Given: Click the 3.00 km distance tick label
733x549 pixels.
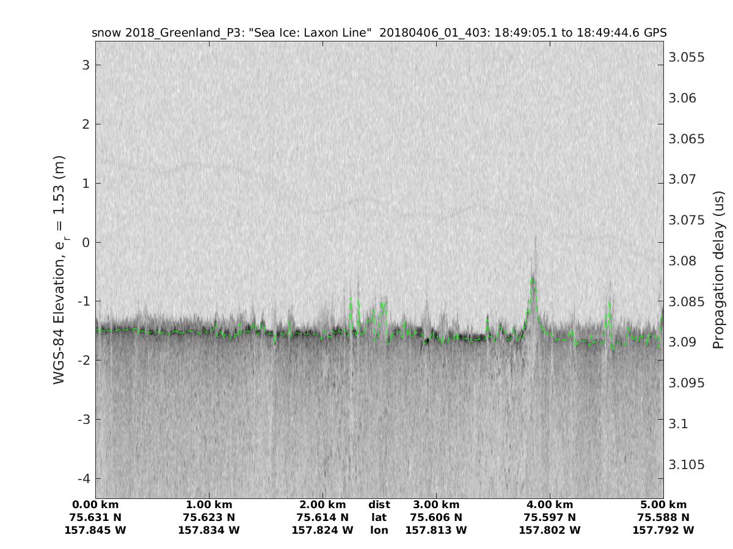Looking at the screenshot, I should 436,504.
